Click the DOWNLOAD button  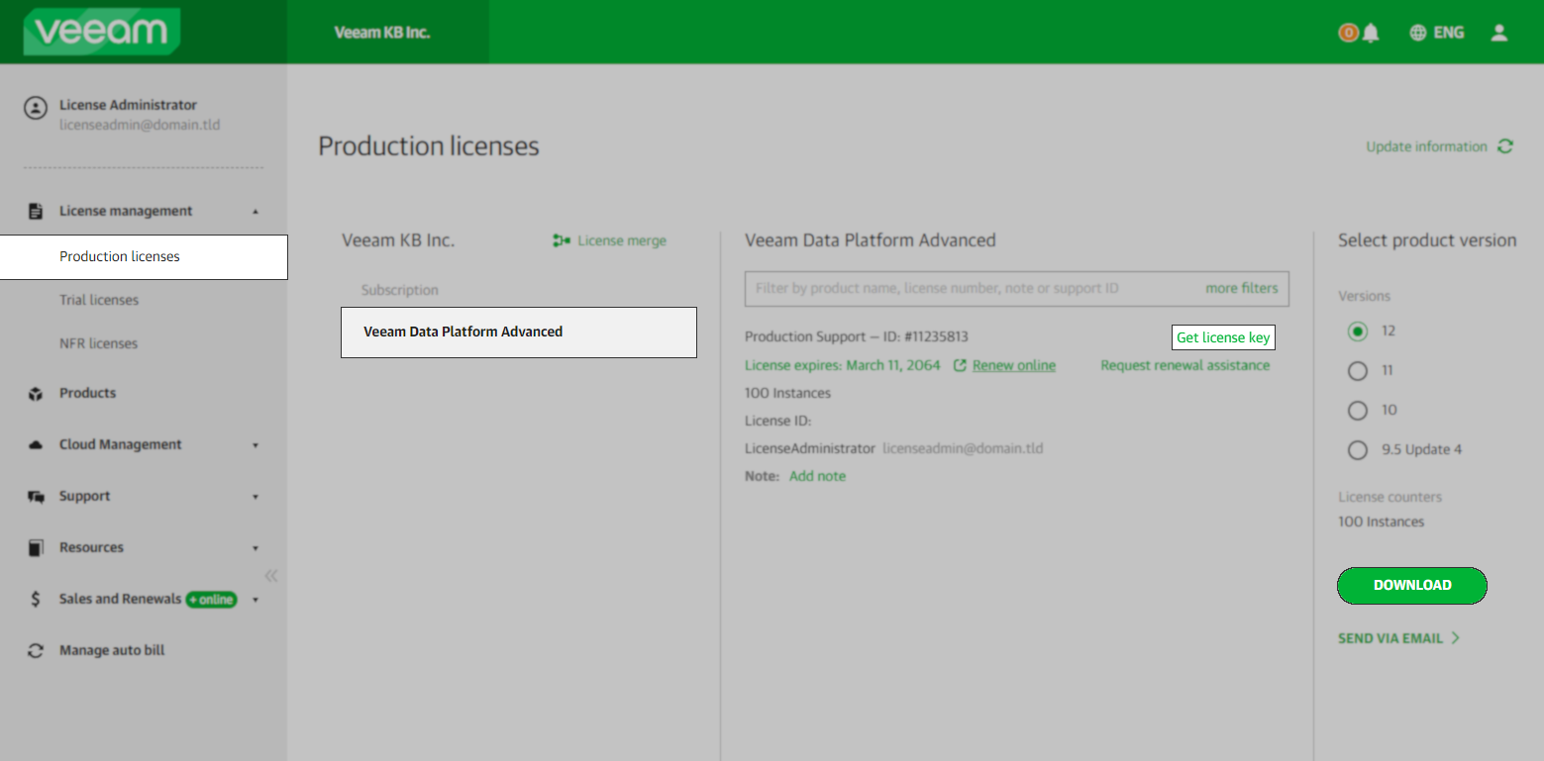pos(1411,585)
